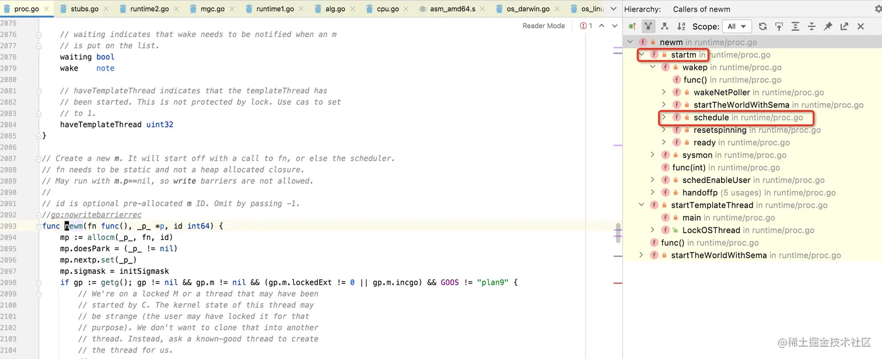
Task: Toggle sort alphabetically in Hierarchy panel
Action: 681,26
